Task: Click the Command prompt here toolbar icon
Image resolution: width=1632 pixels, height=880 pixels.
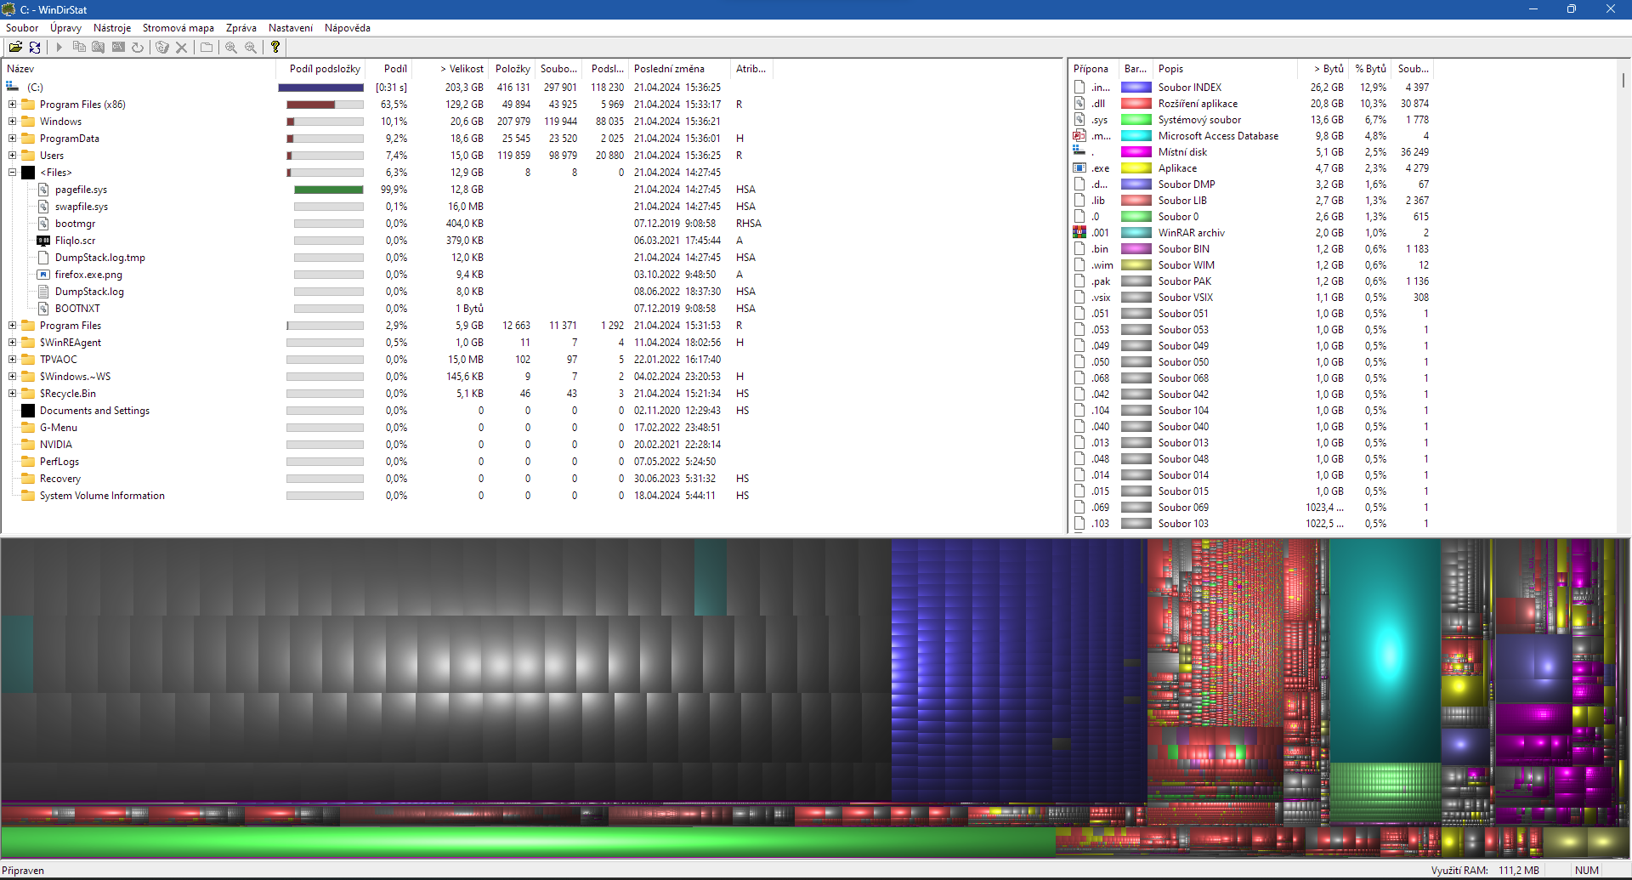Action: pos(118,48)
